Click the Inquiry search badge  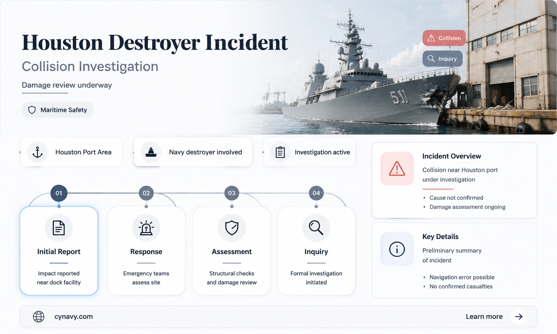[x=442, y=59]
